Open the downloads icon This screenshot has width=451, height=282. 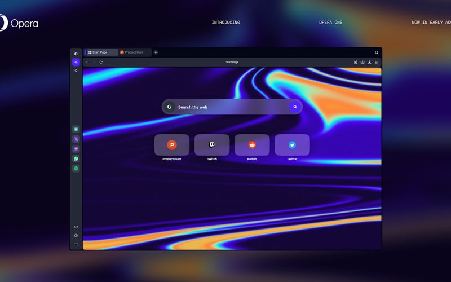(x=369, y=62)
